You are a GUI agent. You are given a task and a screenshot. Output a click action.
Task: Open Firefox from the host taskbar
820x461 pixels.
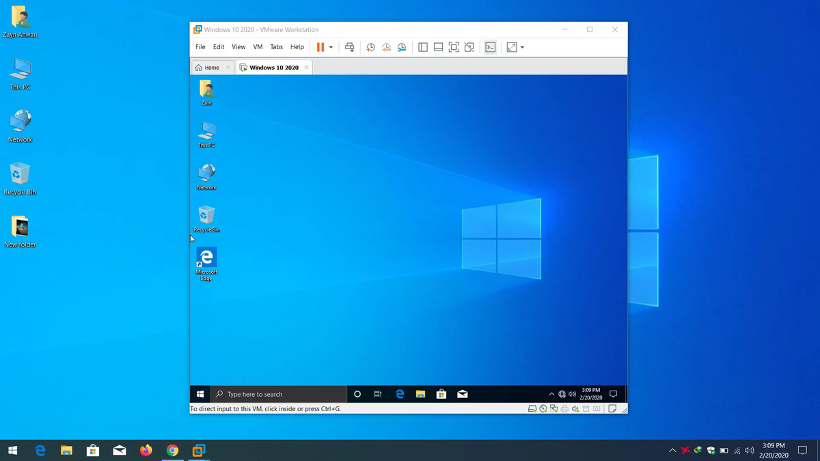click(146, 450)
